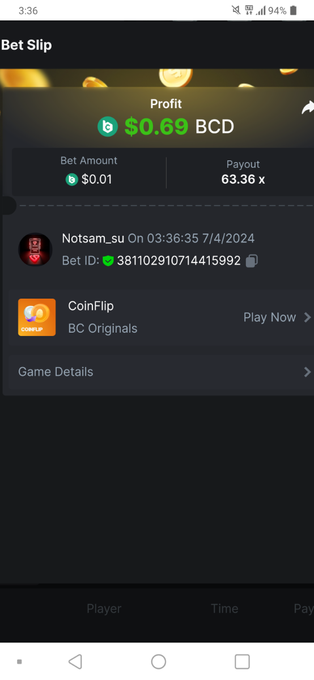This screenshot has width=314, height=680.
Task: Tap the Bet ID number text
Action: pos(179,261)
